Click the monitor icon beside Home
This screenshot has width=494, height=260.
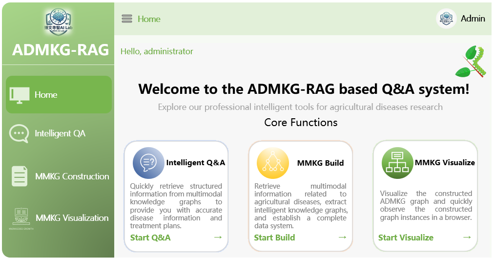pyautogui.click(x=19, y=95)
